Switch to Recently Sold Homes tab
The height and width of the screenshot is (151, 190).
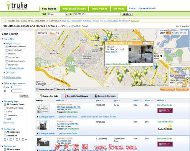pyautogui.click(x=76, y=96)
